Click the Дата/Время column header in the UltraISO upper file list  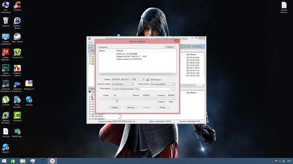tap(191, 55)
